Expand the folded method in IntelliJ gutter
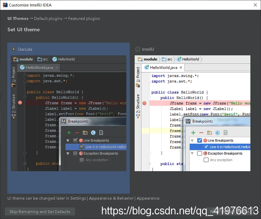 click(x=149, y=164)
